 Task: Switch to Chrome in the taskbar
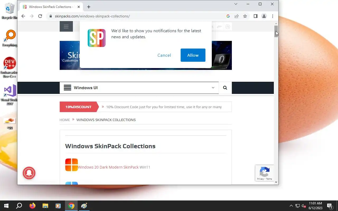pyautogui.click(x=71, y=206)
